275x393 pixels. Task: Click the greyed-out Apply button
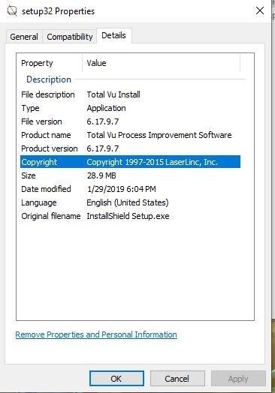(238, 379)
